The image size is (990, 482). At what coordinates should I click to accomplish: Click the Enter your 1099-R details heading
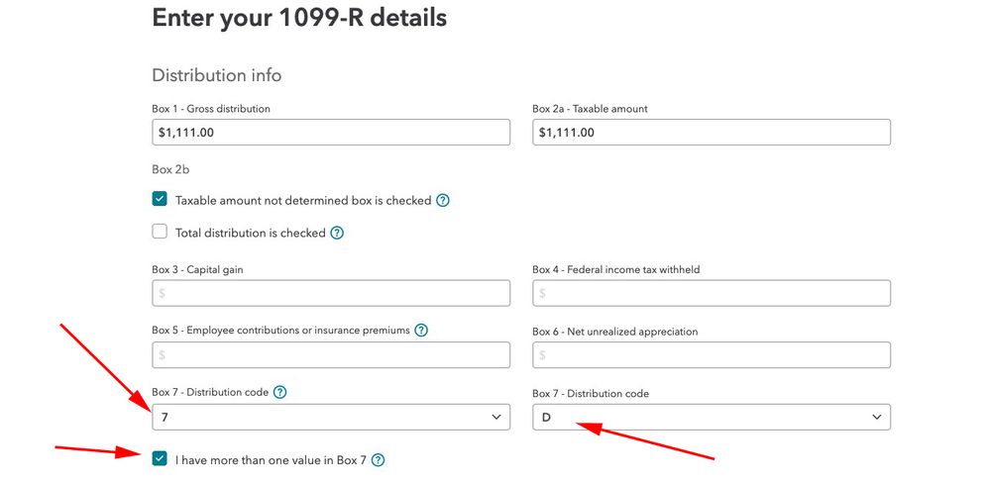(x=298, y=18)
